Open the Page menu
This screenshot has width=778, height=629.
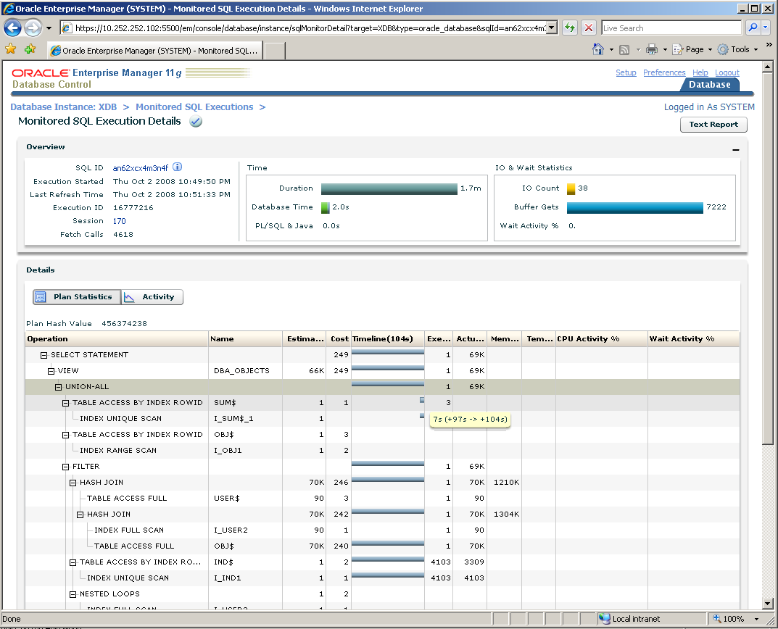(x=692, y=49)
